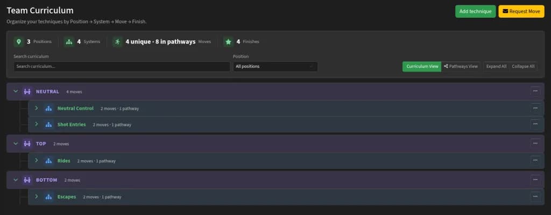551x215 pixels.
Task: Click the Positions pin icon
Action: tap(19, 42)
